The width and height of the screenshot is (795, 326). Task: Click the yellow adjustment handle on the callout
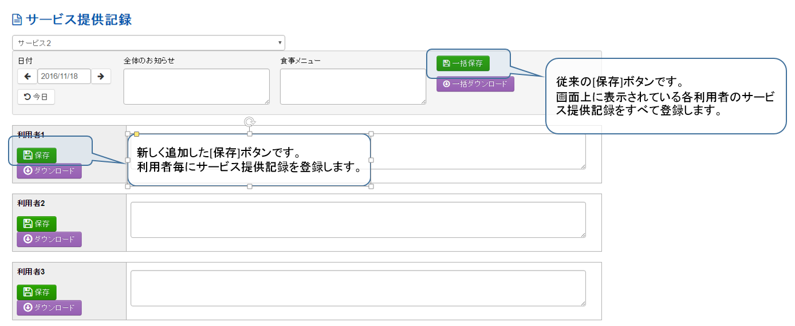pyautogui.click(x=136, y=134)
